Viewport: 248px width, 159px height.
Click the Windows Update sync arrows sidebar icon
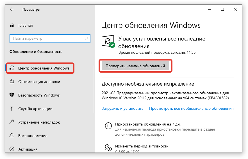(x=12, y=68)
